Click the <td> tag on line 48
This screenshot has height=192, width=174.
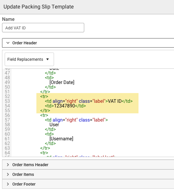(x=49, y=78)
